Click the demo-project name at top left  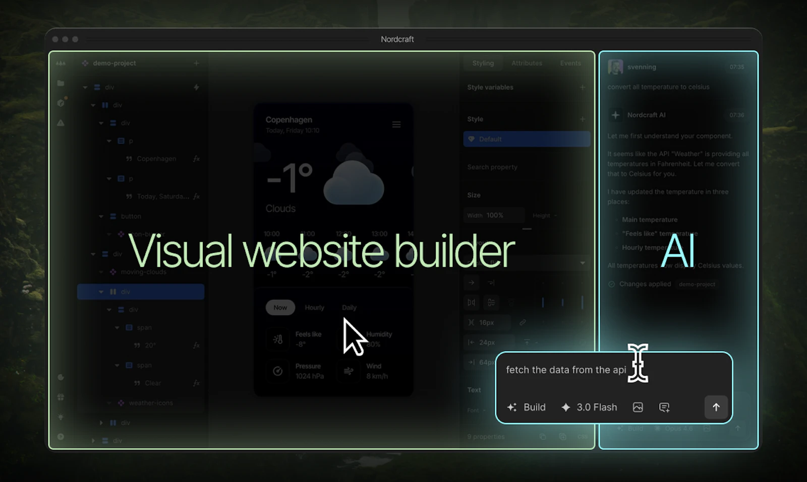point(114,63)
